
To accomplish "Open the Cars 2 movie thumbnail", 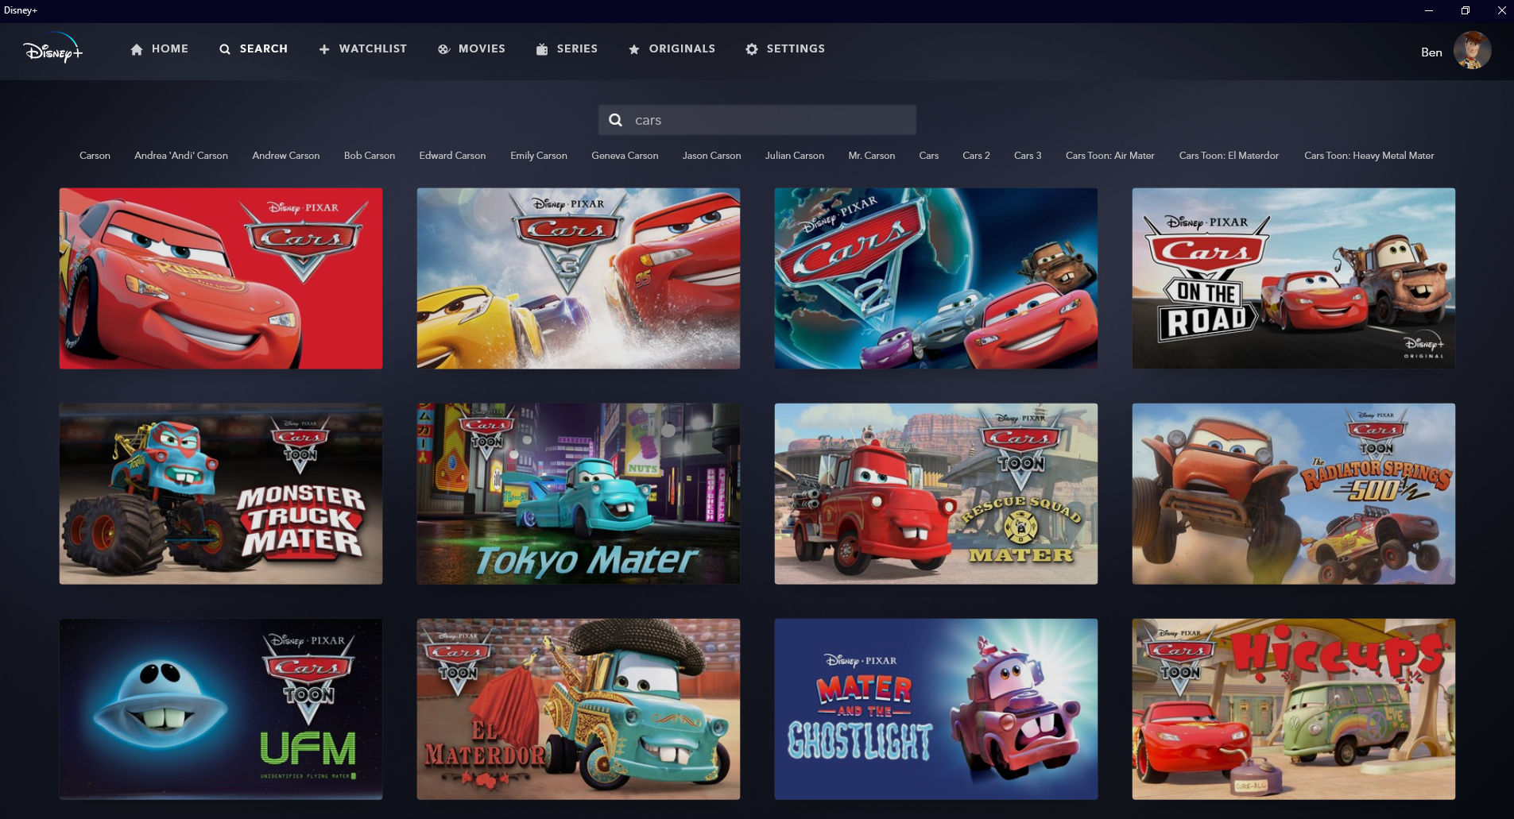I will point(936,278).
